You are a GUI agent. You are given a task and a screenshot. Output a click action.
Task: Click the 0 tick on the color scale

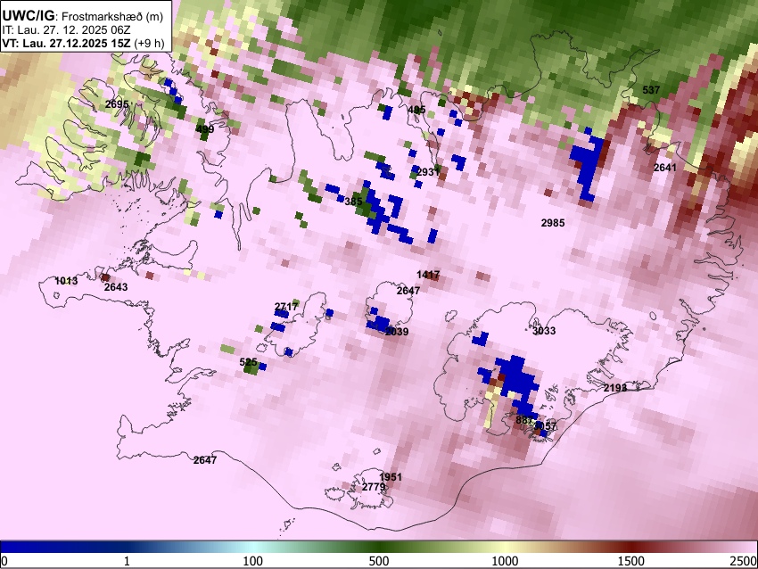click(x=4, y=561)
